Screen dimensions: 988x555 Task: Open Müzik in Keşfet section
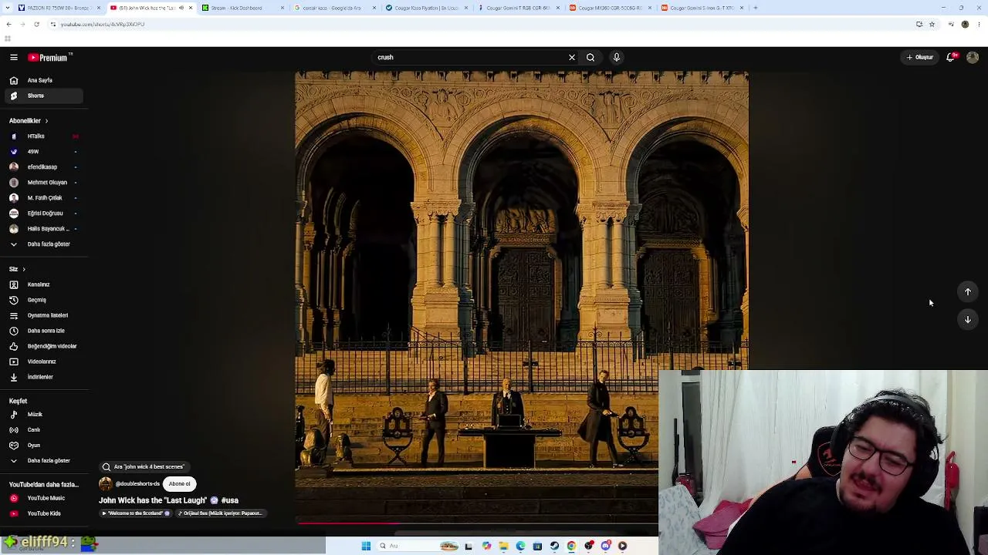point(43,415)
